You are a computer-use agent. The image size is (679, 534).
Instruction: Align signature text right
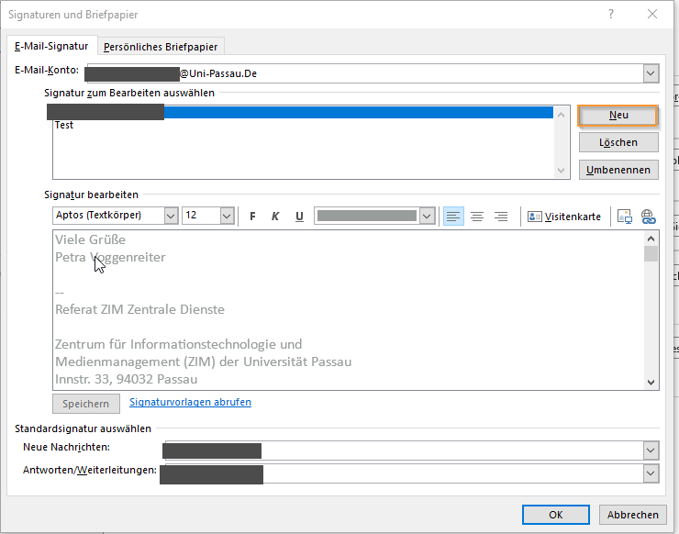[x=501, y=217]
